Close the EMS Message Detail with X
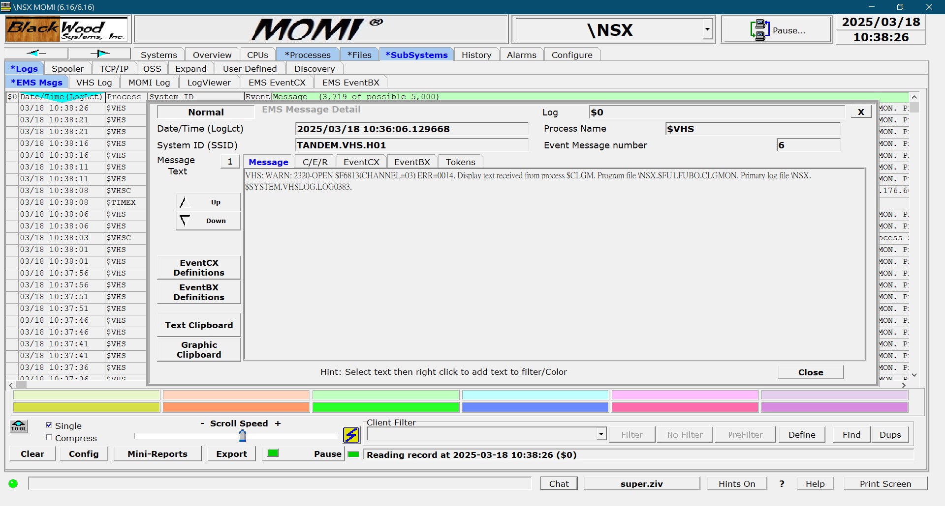The image size is (945, 506). point(861,112)
